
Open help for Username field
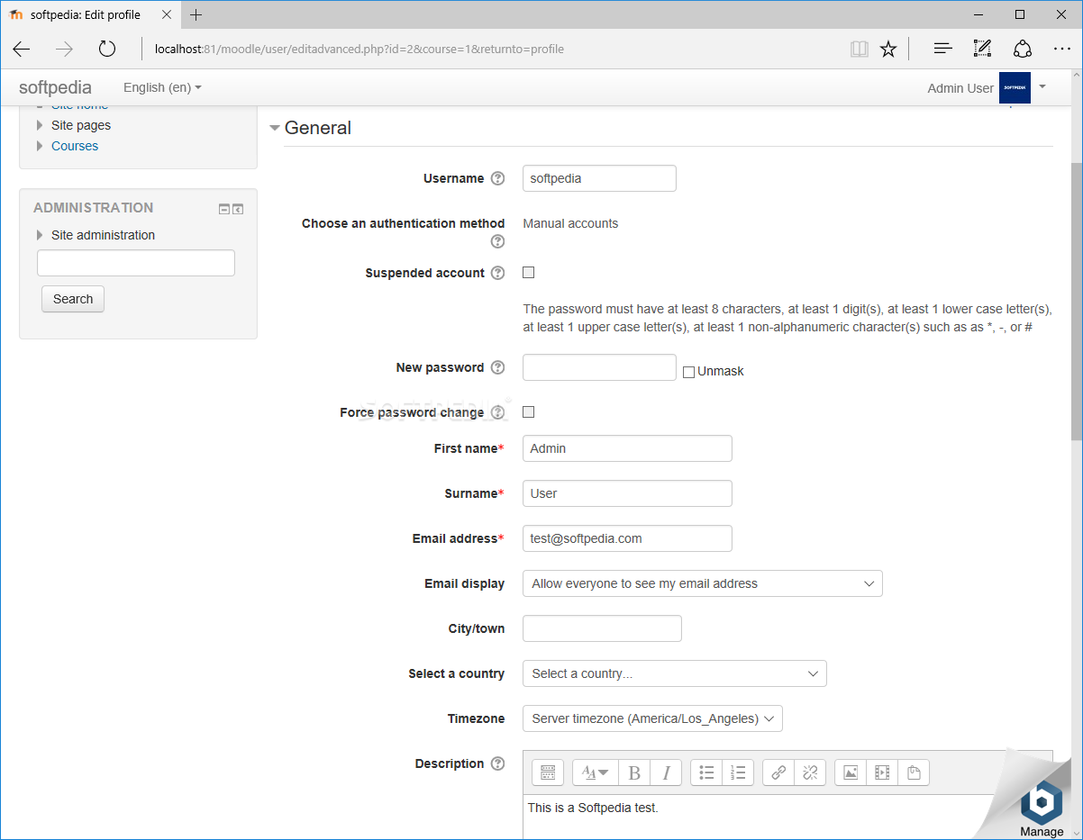[497, 178]
